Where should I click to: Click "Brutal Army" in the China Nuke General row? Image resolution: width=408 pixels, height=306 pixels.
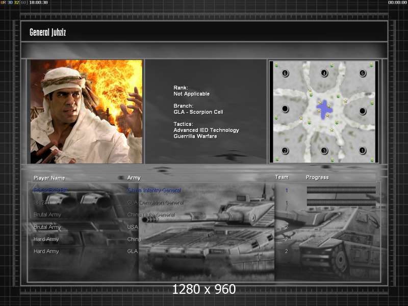(47, 215)
